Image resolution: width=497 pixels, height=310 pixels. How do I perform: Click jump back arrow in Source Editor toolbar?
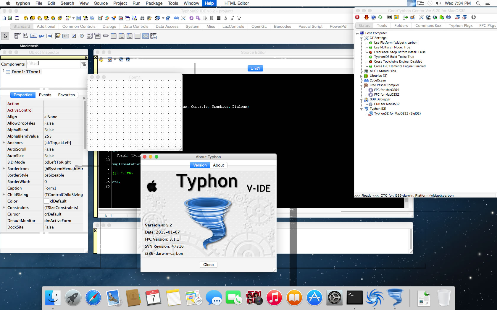[121, 59]
